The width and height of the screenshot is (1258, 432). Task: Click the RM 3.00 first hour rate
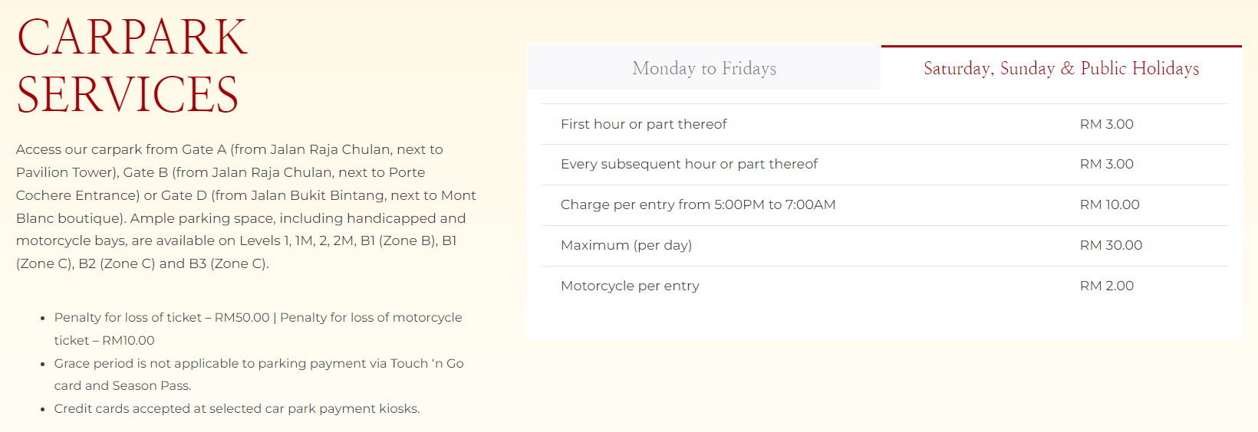[1106, 124]
